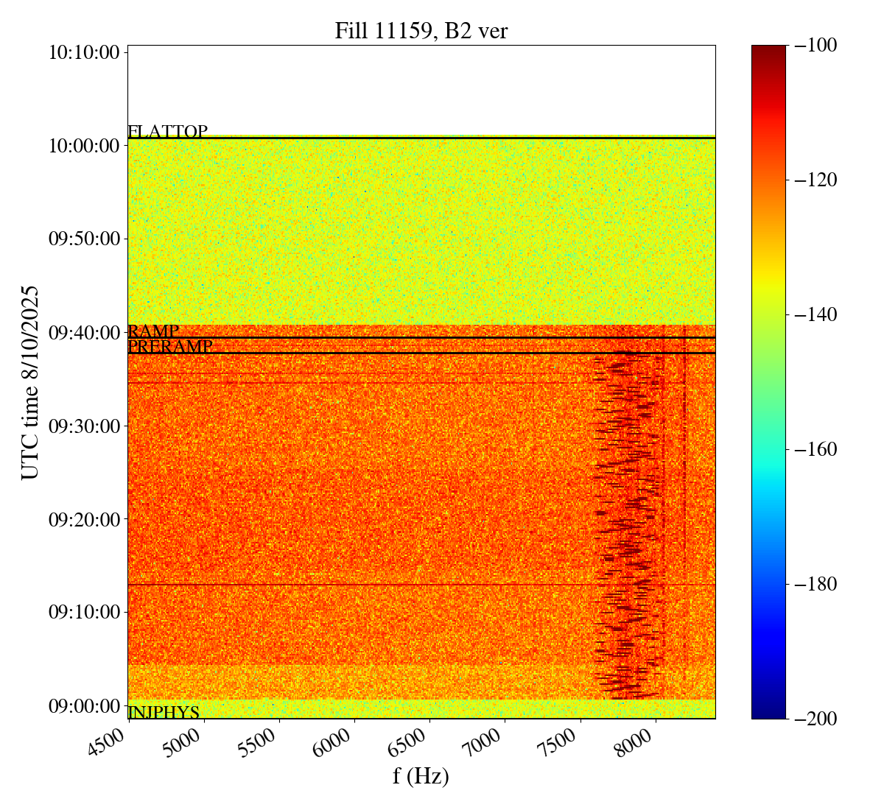Image resolution: width=884 pixels, height=810 pixels.
Task: Click the "f (Hz)" x-axis label
Action: [x=421, y=776]
